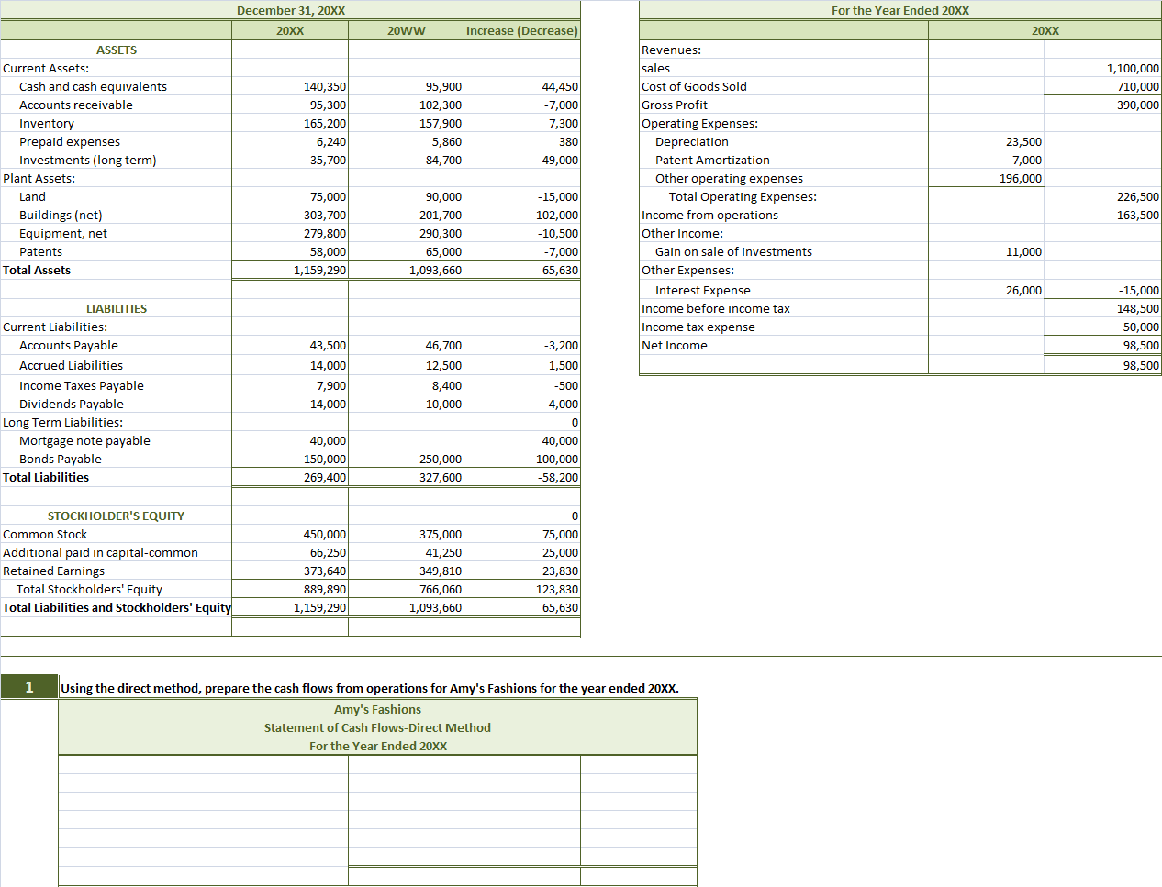1162x887 pixels.
Task: Click the "Common Stock" row label
Action: [x=45, y=534]
